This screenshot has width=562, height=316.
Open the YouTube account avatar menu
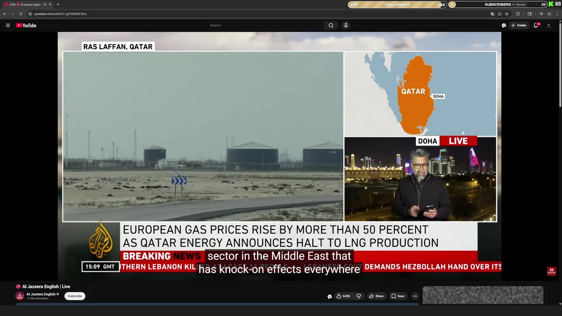coord(549,25)
